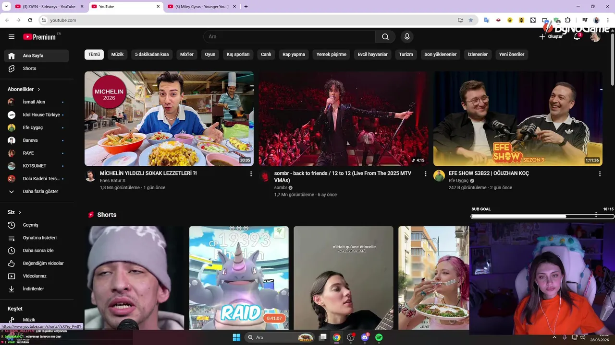Open Discord from the taskbar
Viewport: 615px width, 345px height.
[365, 337]
